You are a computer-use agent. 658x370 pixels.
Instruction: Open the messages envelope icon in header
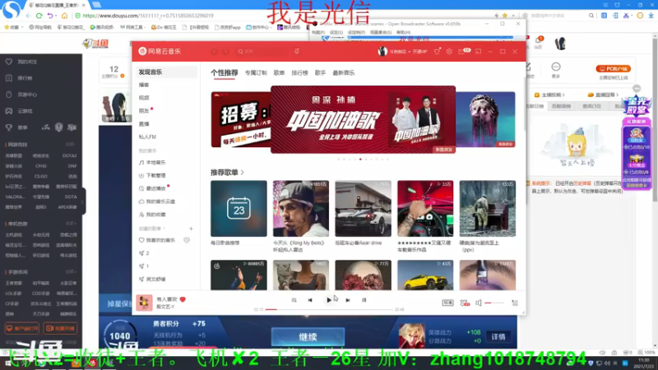(x=463, y=51)
